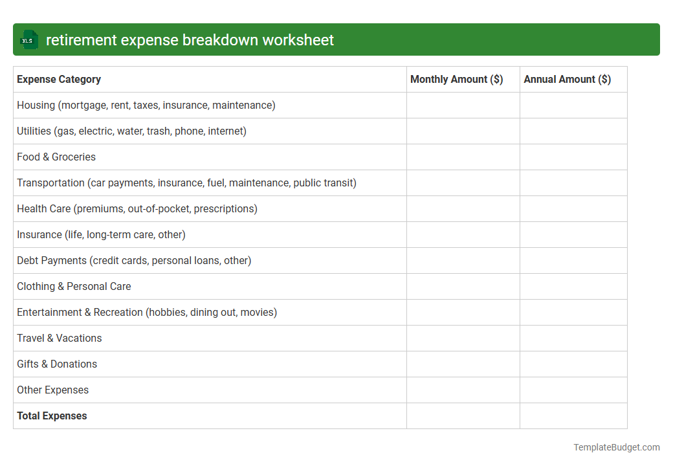Select the Utilities expense row label
This screenshot has width=673, height=466.
pos(131,131)
